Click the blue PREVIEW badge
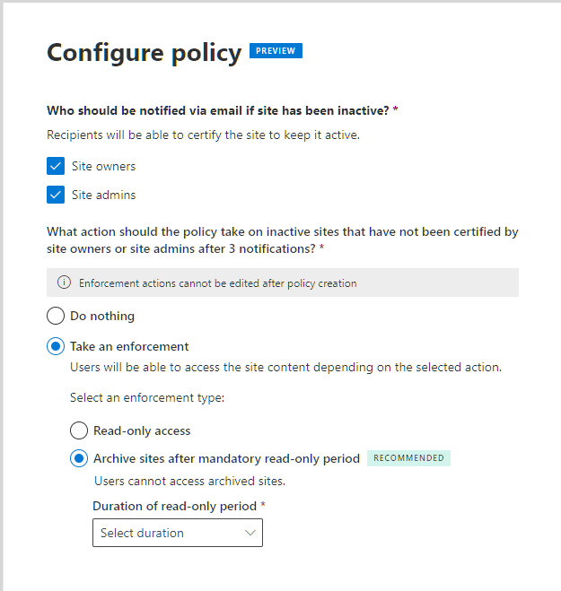The height and width of the screenshot is (591, 561). (x=276, y=51)
